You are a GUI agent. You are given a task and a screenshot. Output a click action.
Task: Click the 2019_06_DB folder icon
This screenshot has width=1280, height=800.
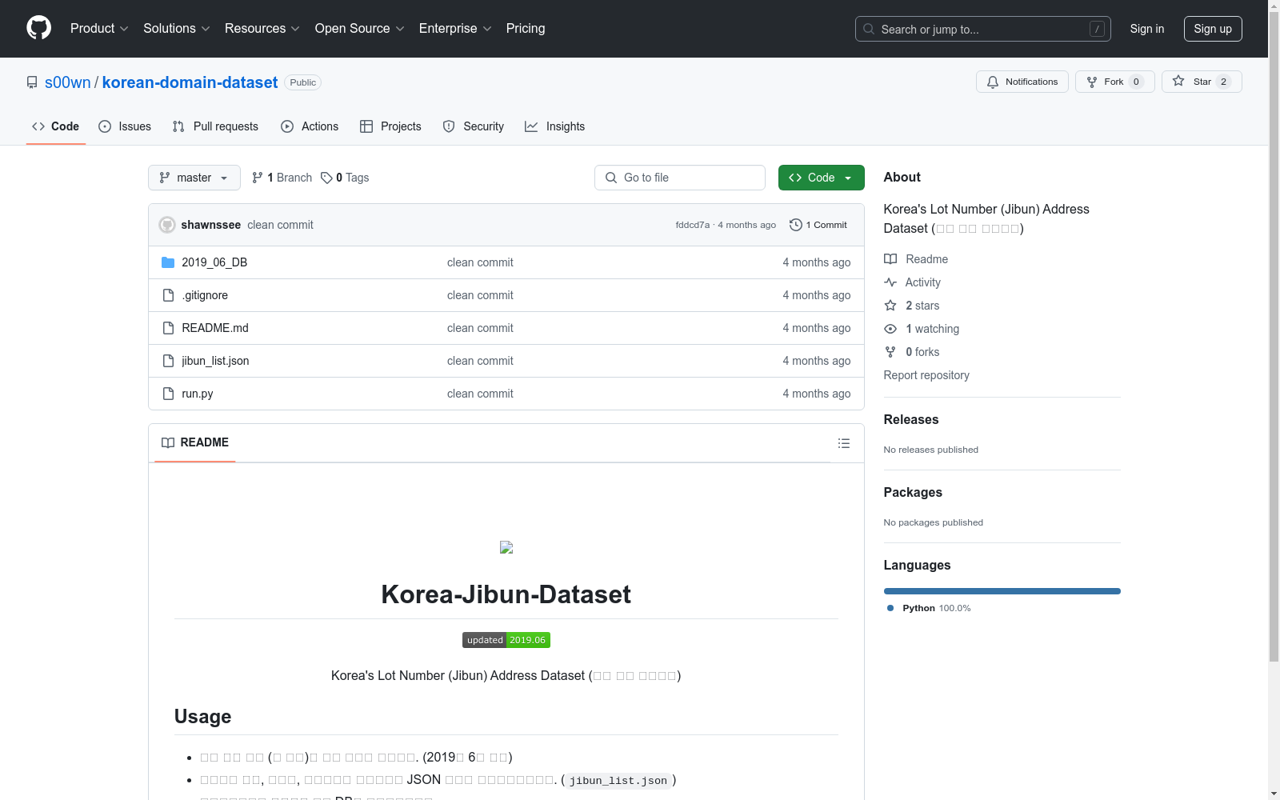point(168,262)
